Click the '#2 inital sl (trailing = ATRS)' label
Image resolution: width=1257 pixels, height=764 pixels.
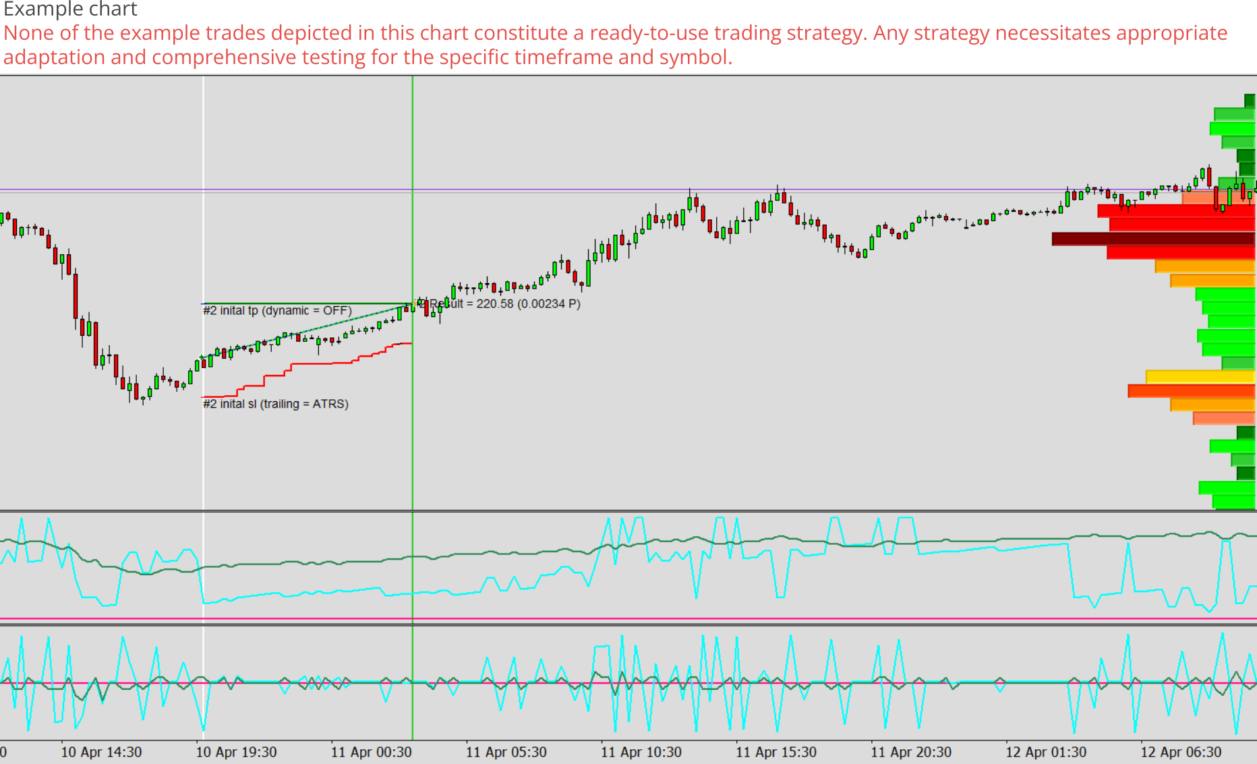[276, 404]
